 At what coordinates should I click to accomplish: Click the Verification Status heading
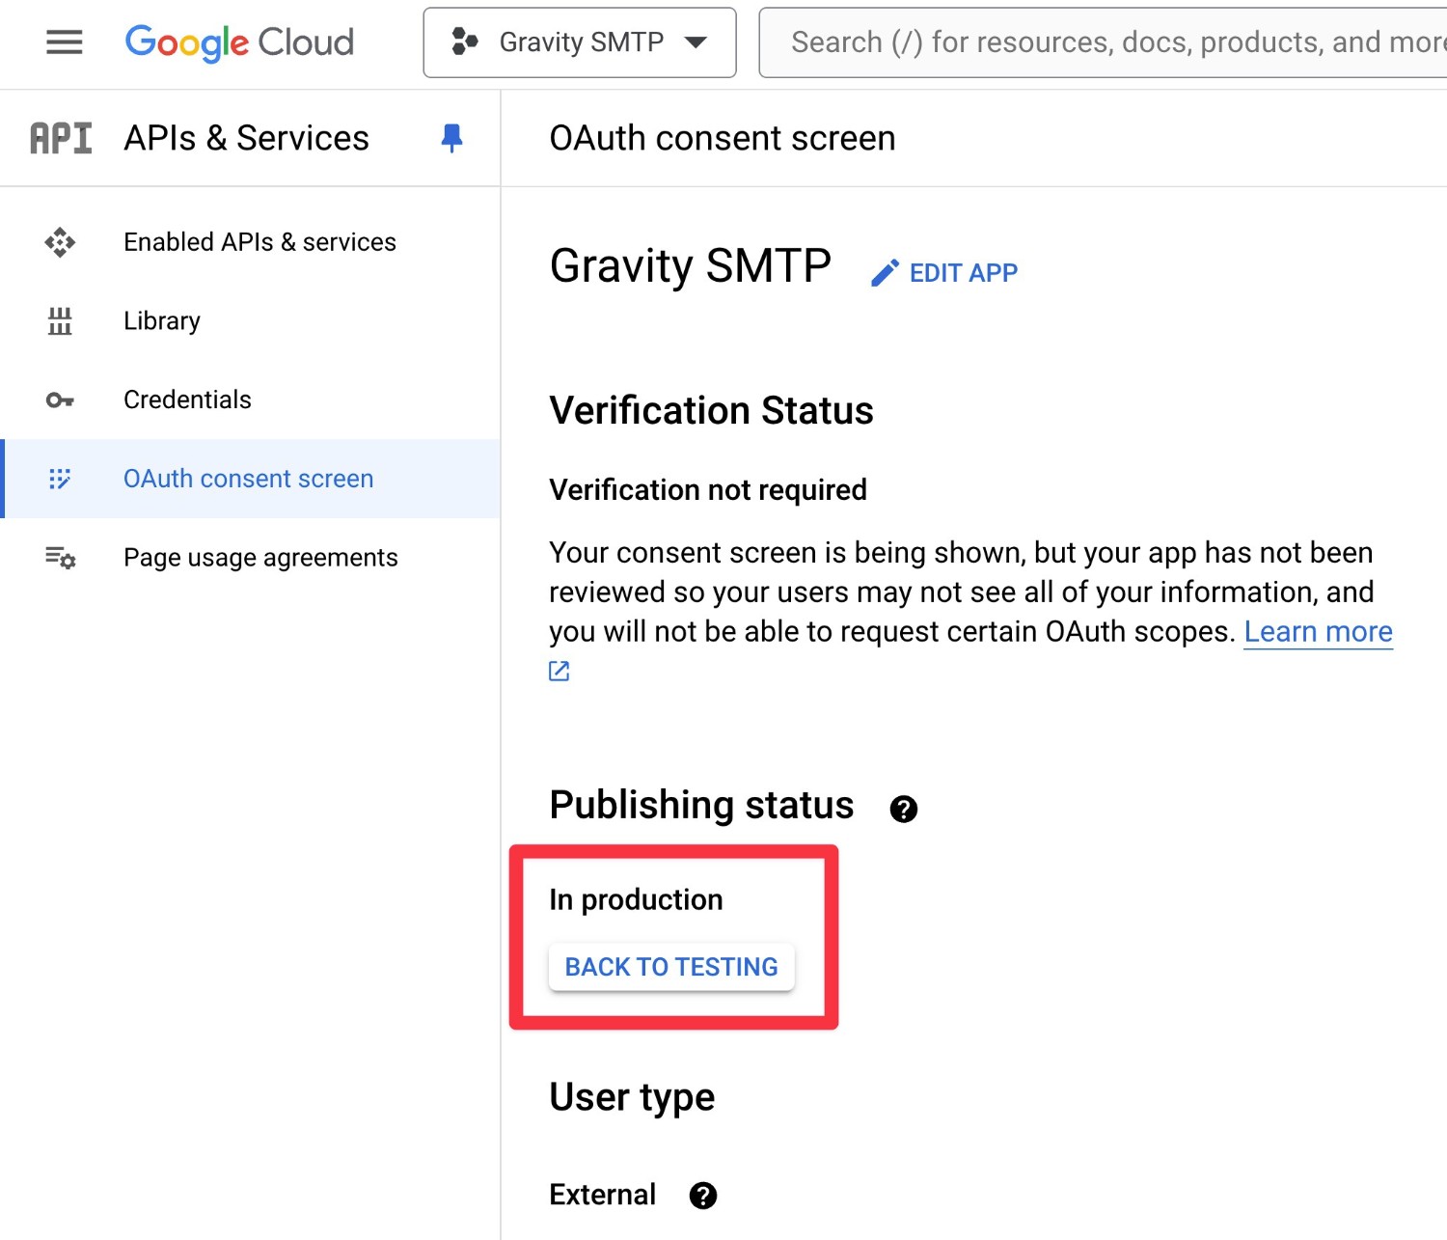(712, 411)
